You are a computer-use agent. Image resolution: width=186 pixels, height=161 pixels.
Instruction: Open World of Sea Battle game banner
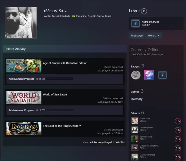click(x=24, y=97)
